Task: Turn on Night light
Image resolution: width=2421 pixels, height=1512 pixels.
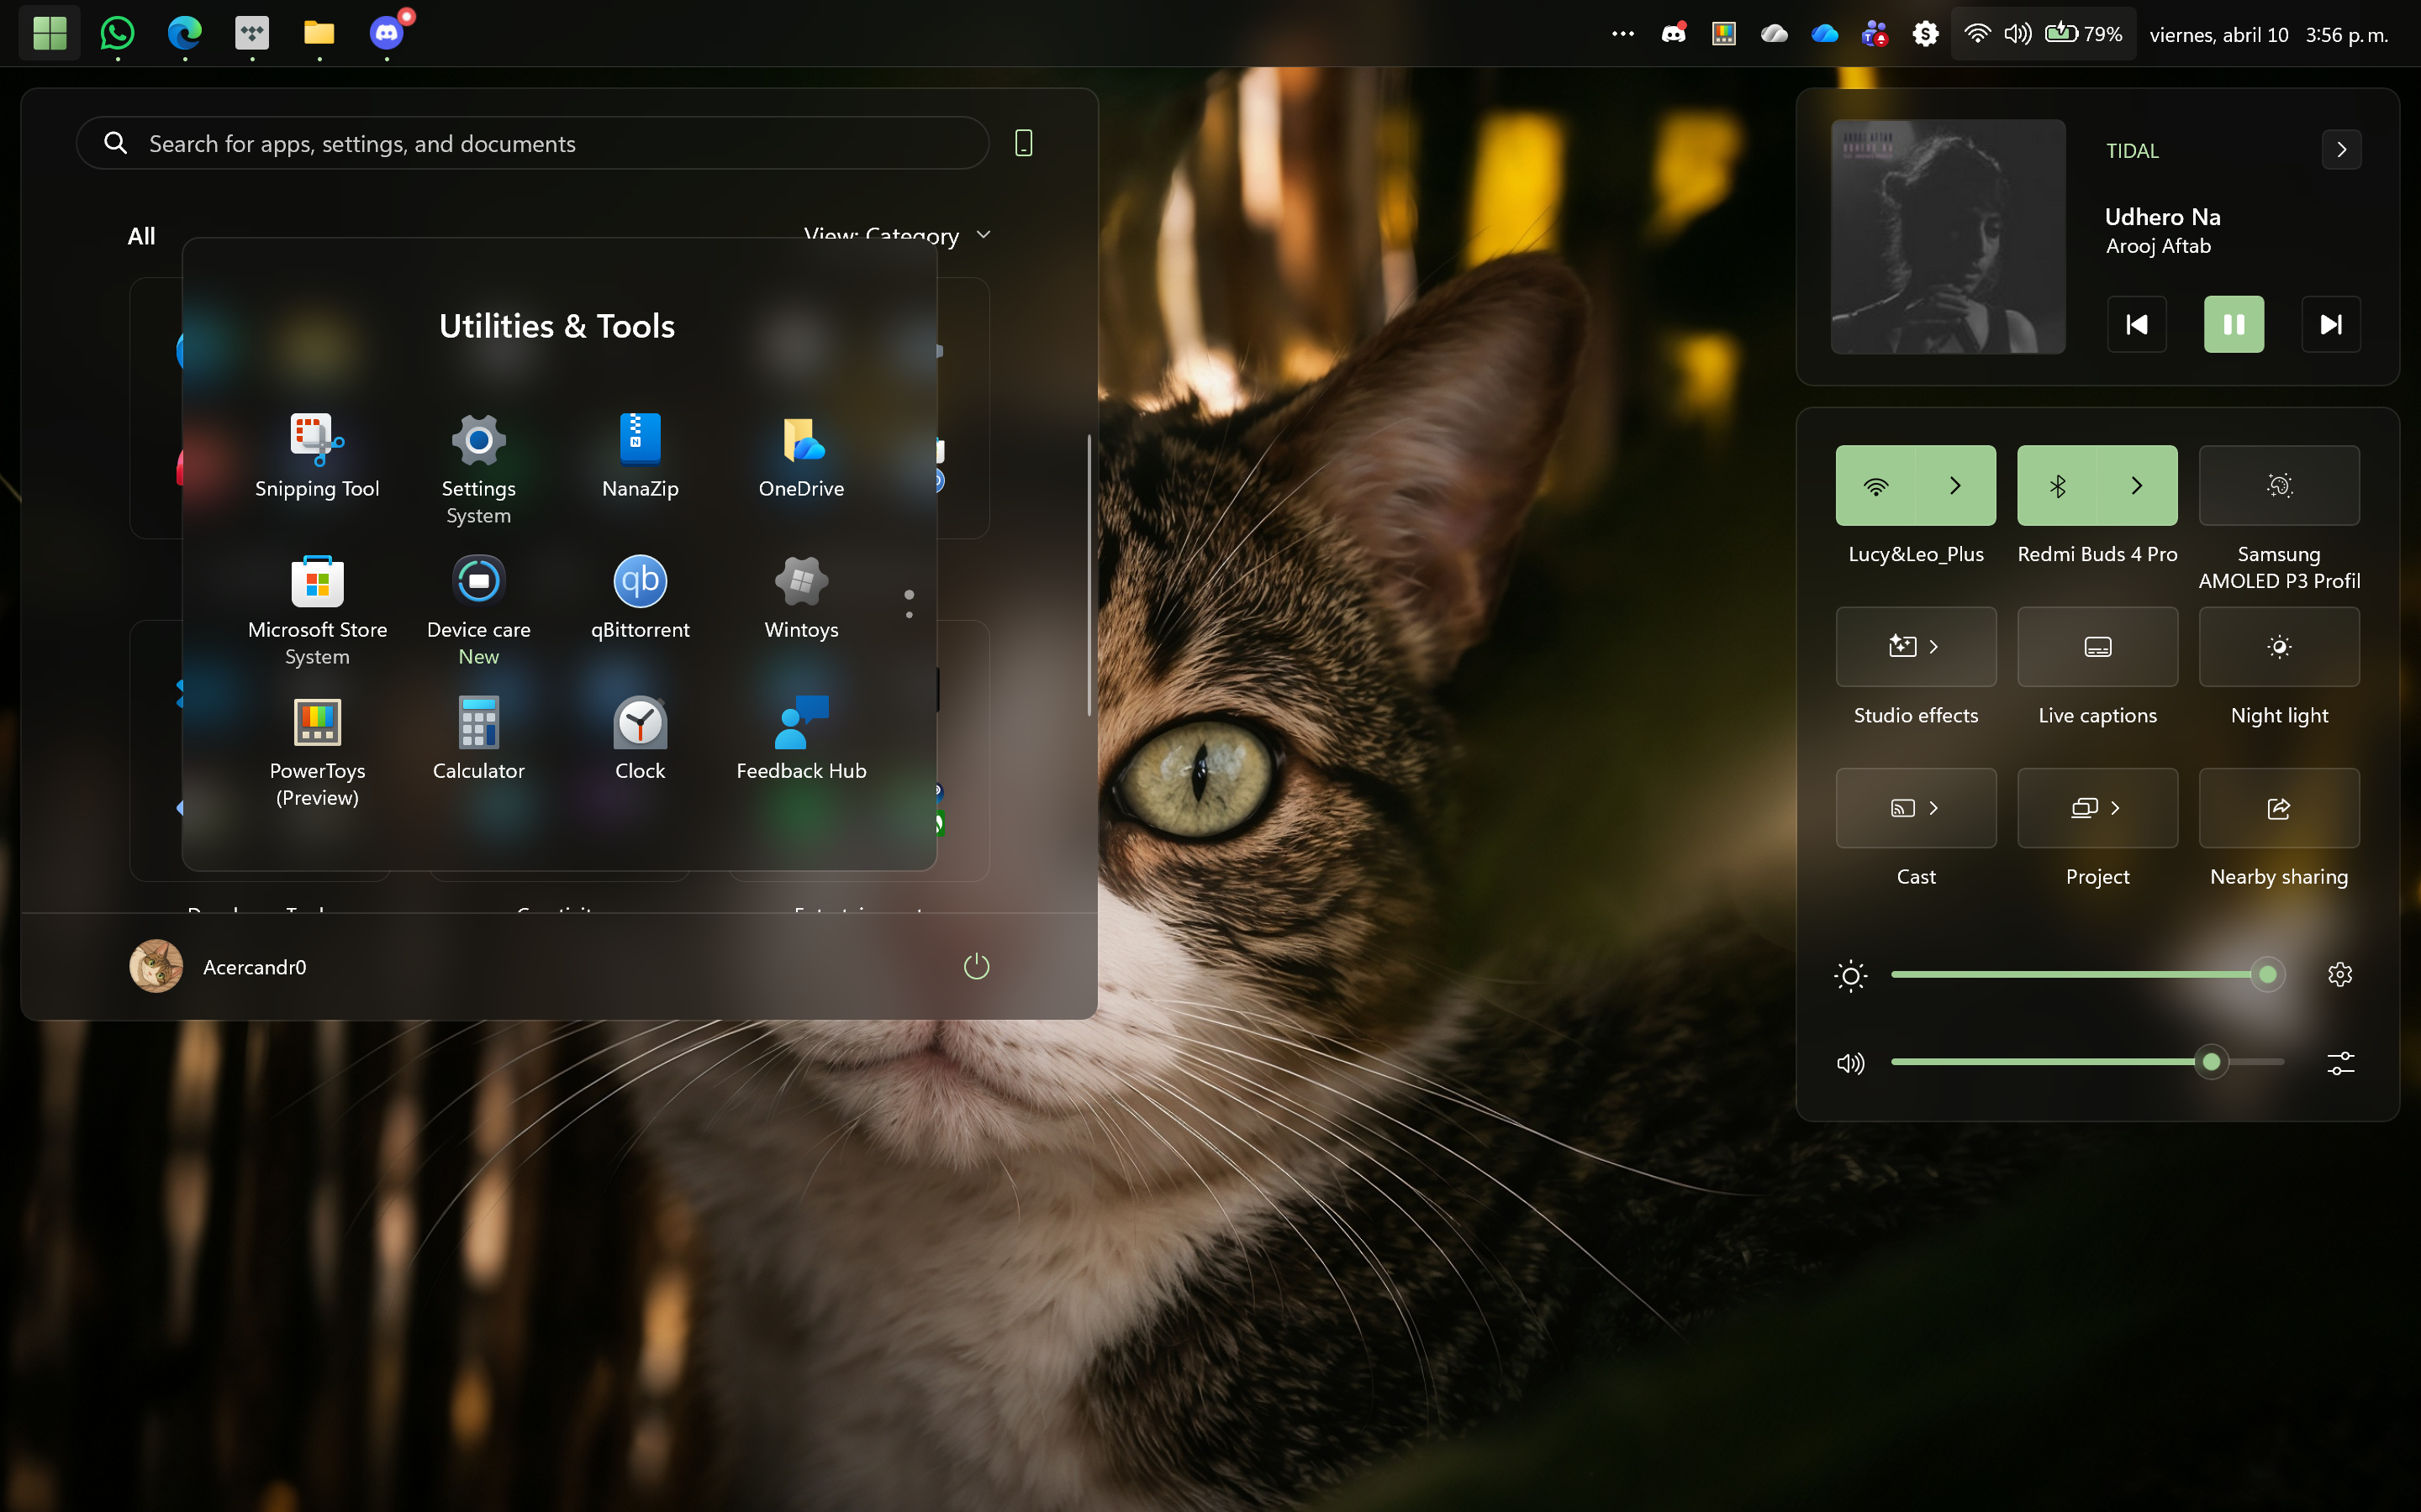Action: 2279,647
